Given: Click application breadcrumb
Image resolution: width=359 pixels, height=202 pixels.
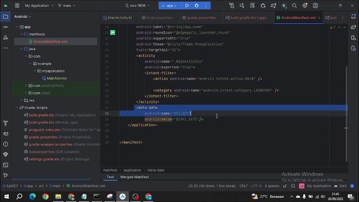Looking at the screenshot, I should point(132,170).
